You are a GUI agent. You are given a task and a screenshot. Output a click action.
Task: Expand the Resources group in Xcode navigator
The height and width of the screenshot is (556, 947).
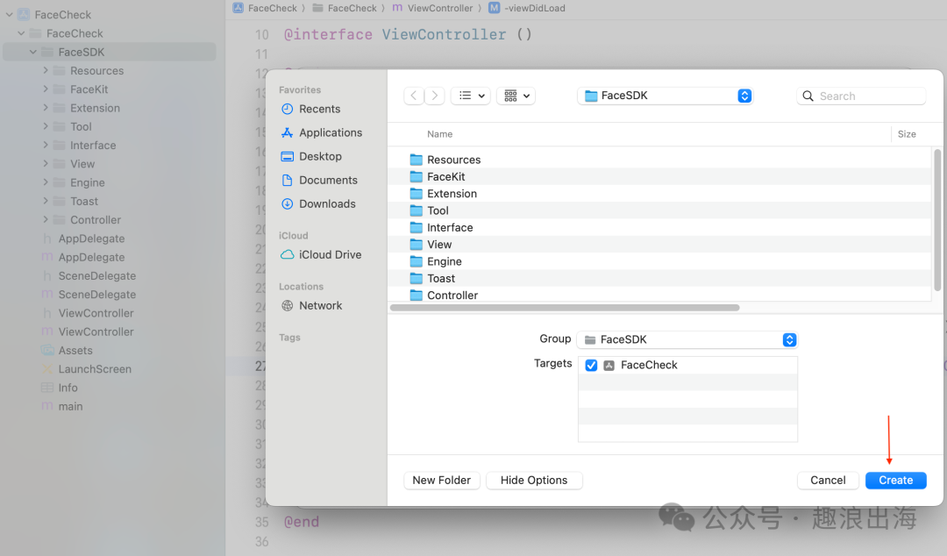pos(46,71)
